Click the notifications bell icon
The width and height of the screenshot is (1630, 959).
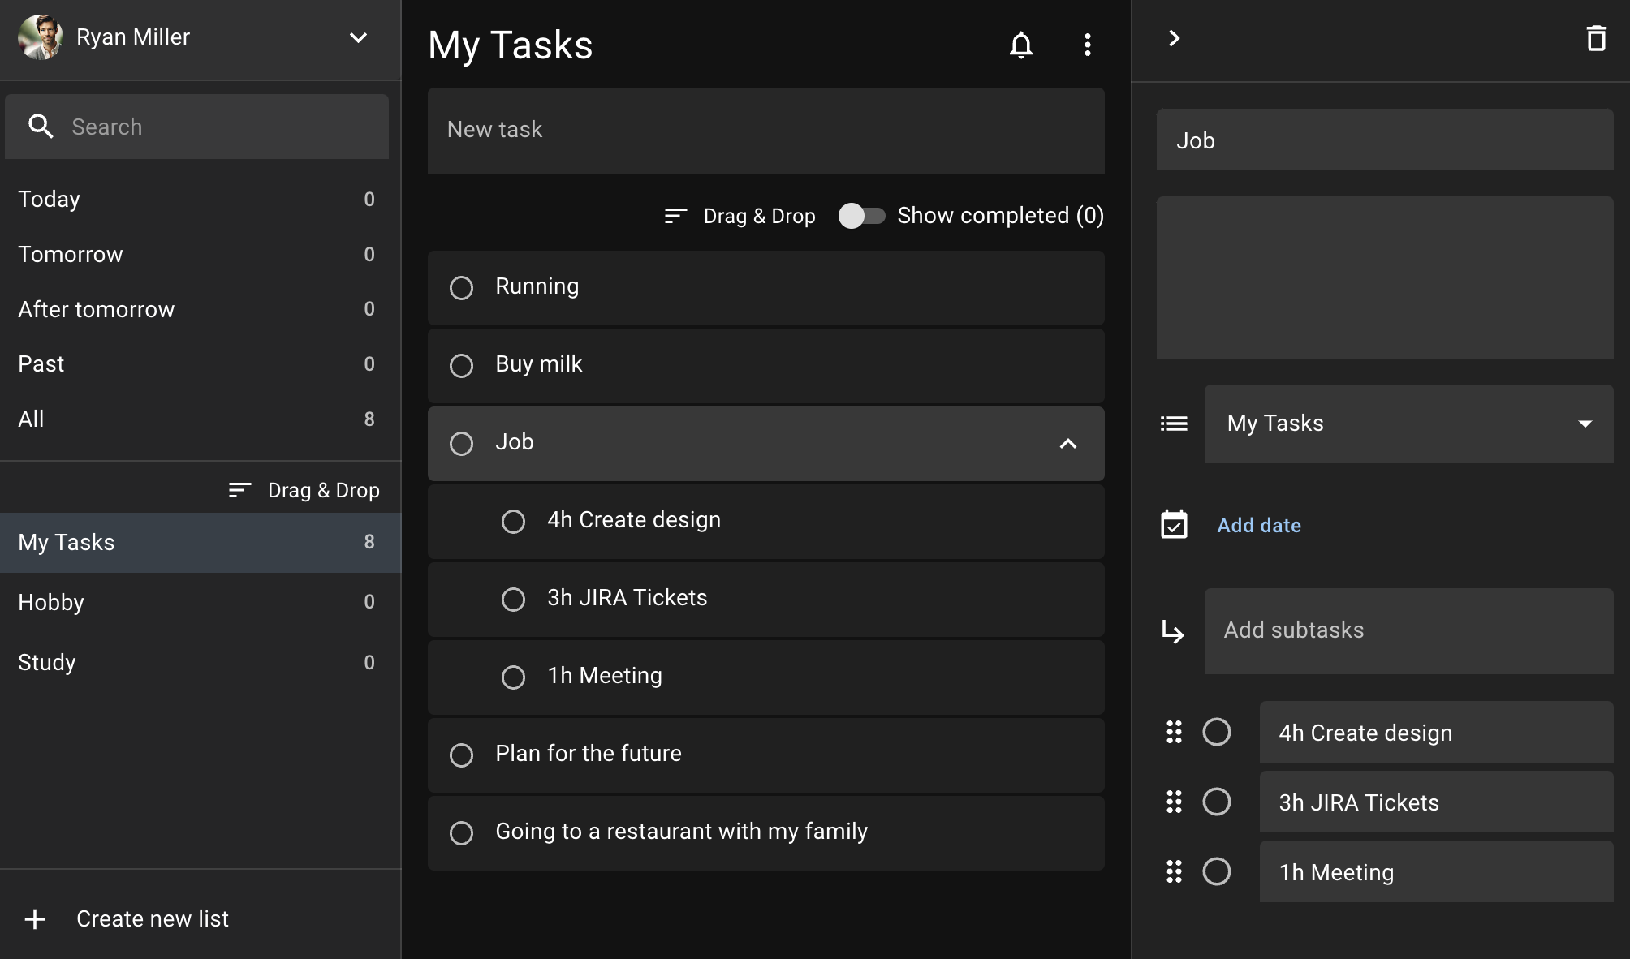(1022, 45)
